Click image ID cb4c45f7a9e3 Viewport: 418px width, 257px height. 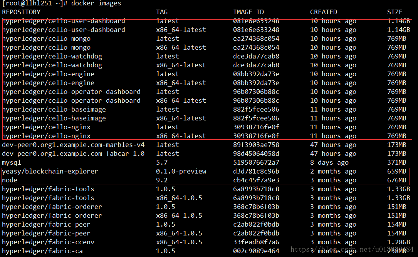[x=256, y=180]
